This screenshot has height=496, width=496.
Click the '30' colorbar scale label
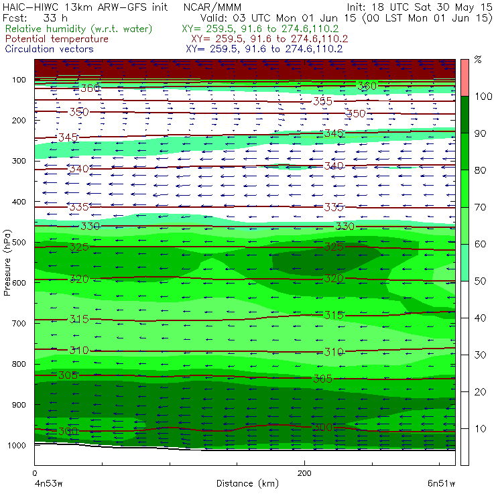point(481,355)
